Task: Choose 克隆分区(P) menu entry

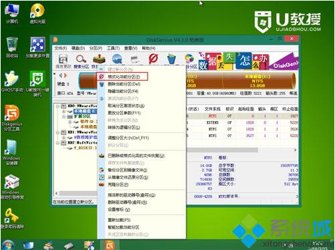Action: (x=141, y=184)
